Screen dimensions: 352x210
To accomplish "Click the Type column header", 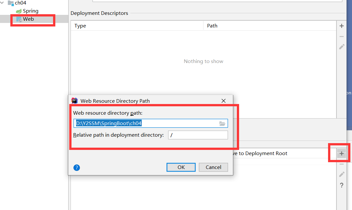I will [137, 26].
